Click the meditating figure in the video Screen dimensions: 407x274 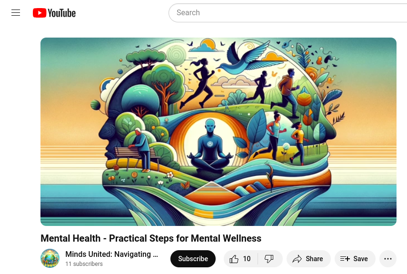[x=210, y=146]
